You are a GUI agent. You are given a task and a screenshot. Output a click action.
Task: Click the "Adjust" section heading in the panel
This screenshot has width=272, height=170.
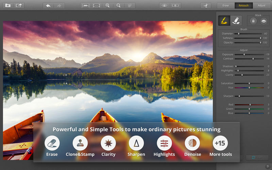(244, 50)
